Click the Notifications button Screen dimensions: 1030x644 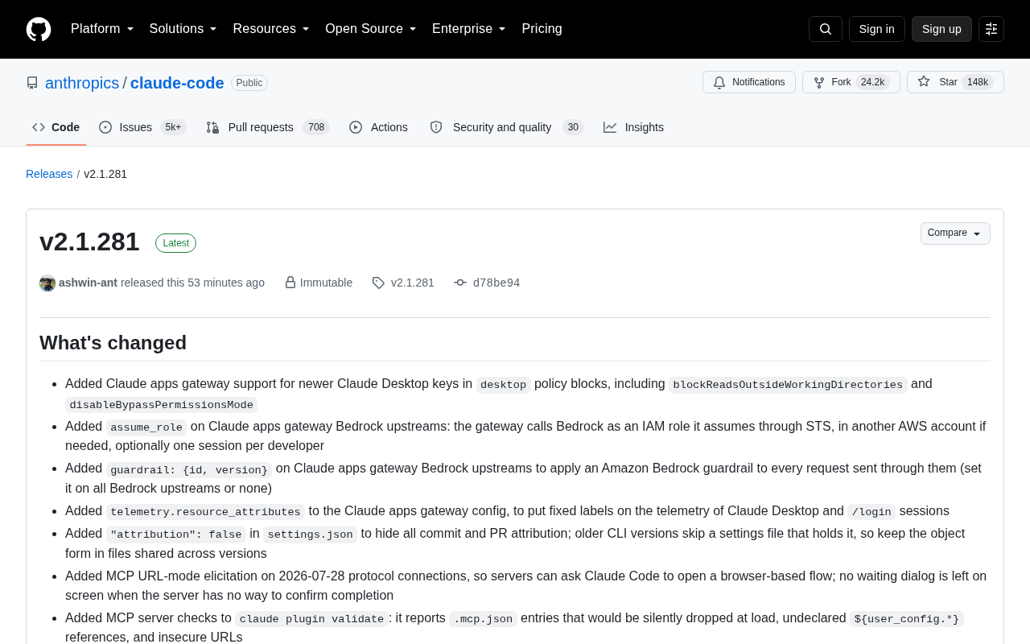749,82
